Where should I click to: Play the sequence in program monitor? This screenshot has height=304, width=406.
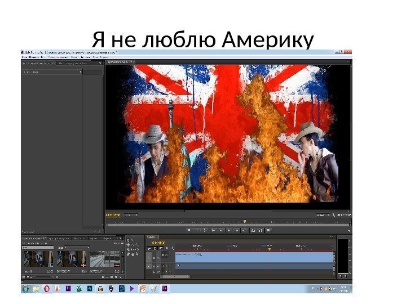pos(228,230)
